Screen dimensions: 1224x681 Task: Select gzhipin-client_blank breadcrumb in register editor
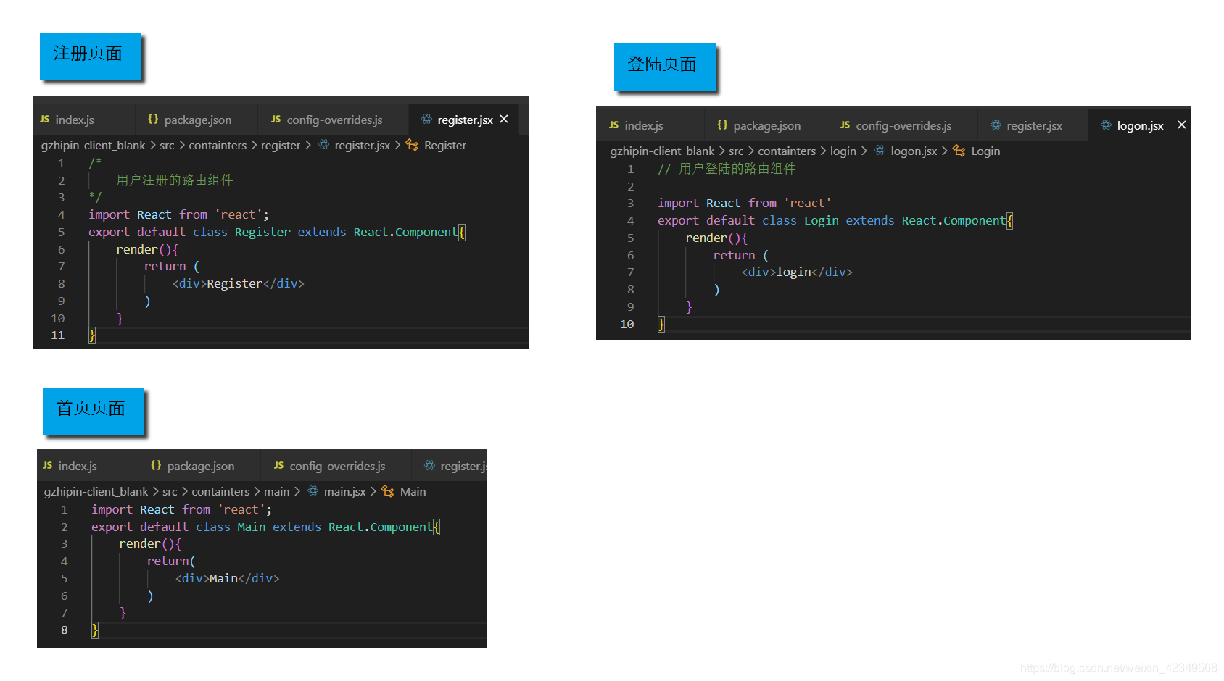coord(93,146)
